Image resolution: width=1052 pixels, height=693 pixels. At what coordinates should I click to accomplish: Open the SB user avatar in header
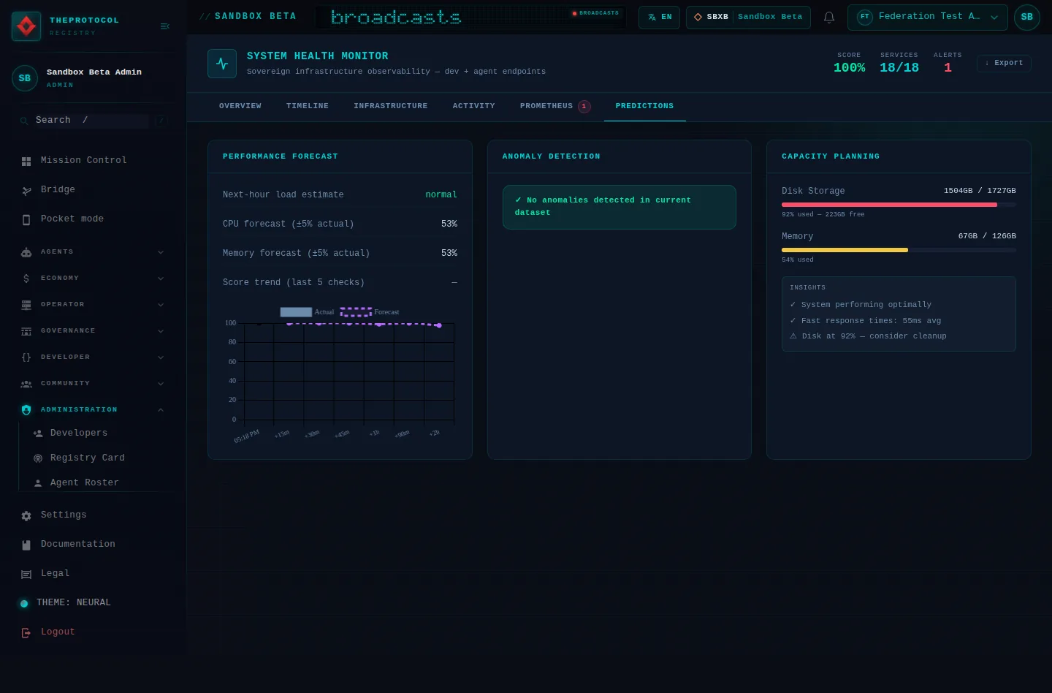1027,17
